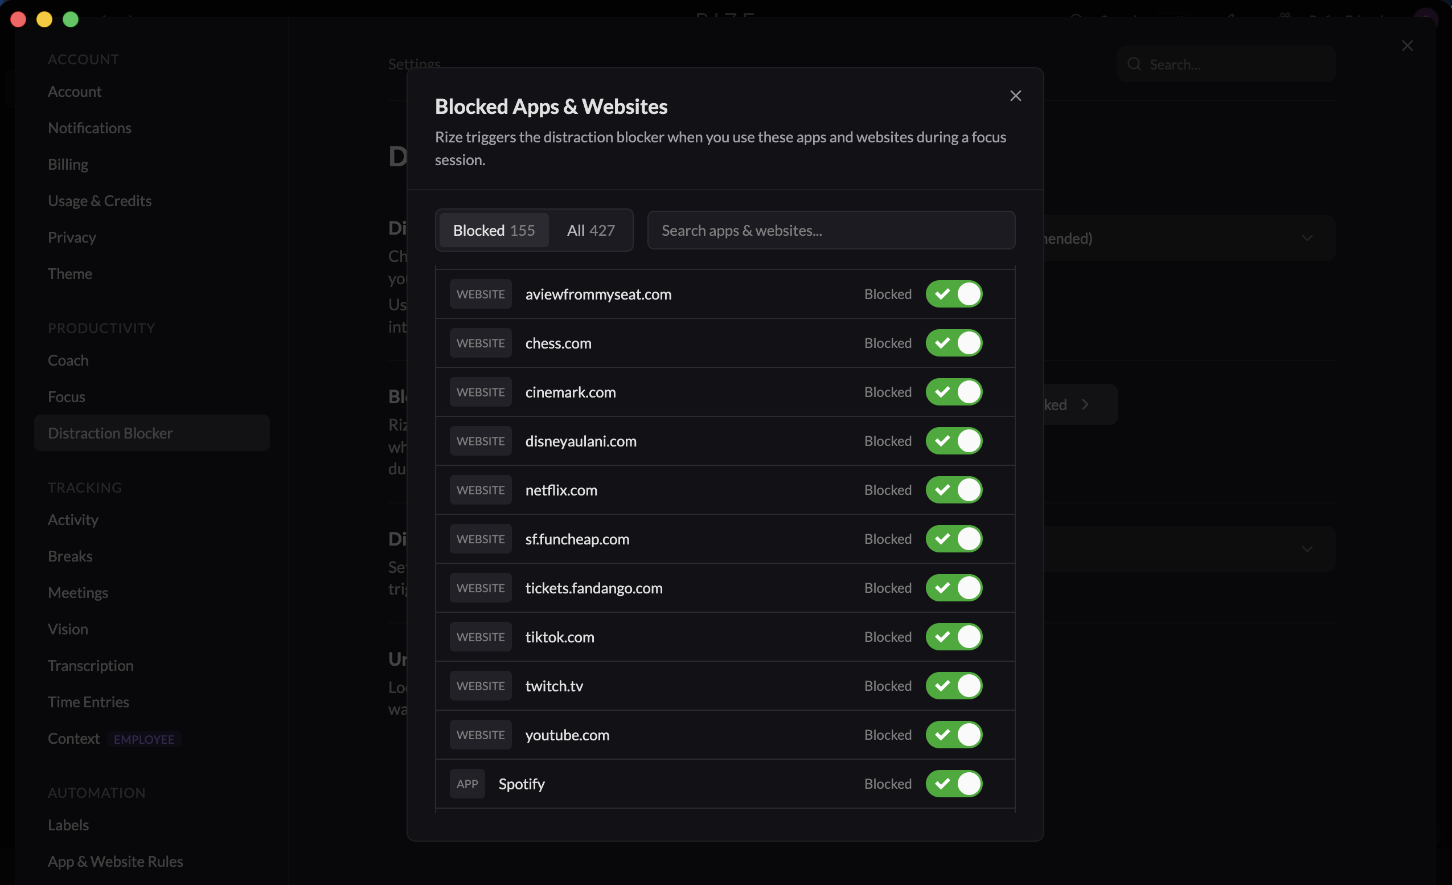The height and width of the screenshot is (885, 1452).
Task: Open Transcription settings
Action: point(91,665)
